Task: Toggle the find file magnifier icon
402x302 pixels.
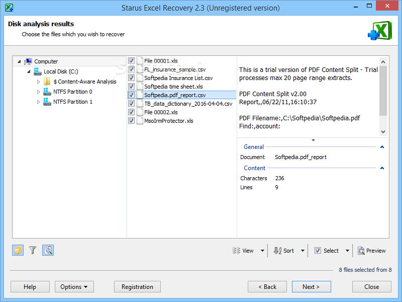Action: (48, 250)
